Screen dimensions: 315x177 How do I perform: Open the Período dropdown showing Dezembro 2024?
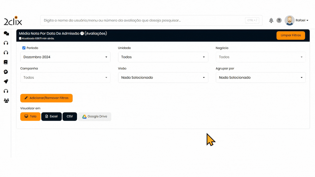[65, 57]
